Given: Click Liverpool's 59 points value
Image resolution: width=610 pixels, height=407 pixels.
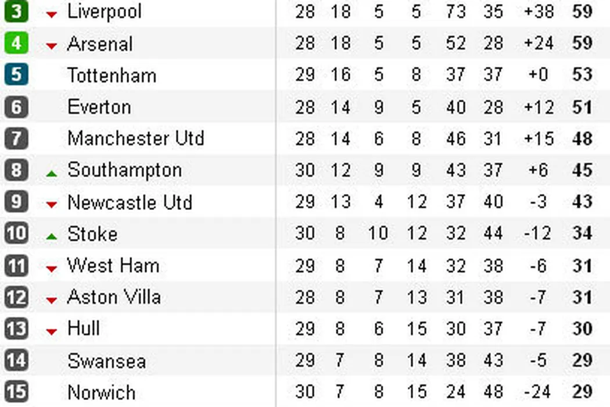Looking at the screenshot, I should point(582,12).
